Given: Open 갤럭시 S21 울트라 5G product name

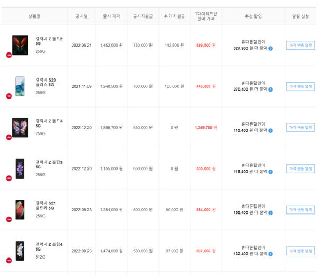Looking at the screenshot, I should (x=46, y=206).
